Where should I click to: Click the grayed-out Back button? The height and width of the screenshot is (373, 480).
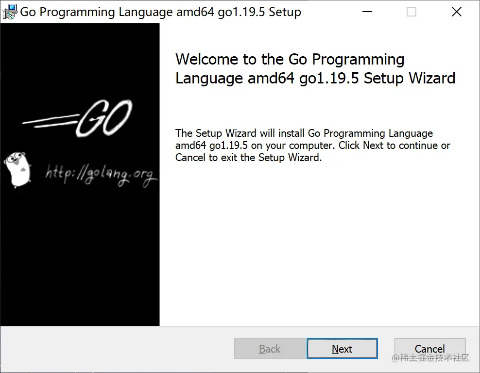point(270,349)
